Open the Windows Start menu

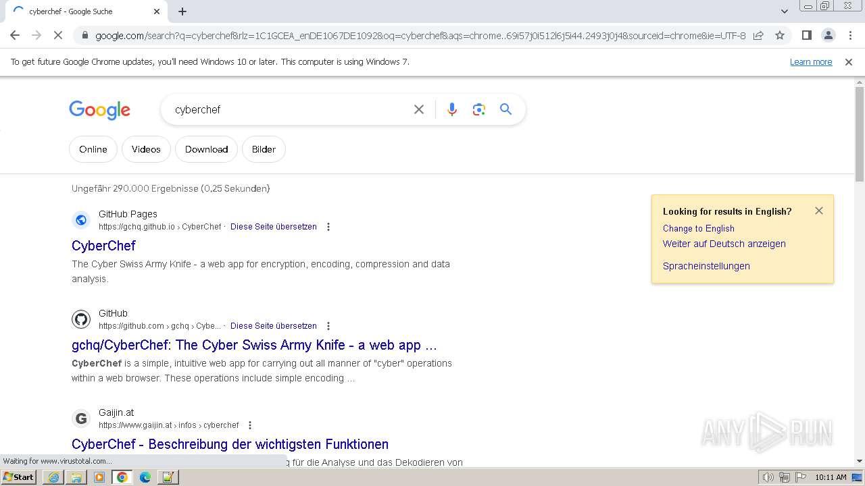click(x=19, y=477)
